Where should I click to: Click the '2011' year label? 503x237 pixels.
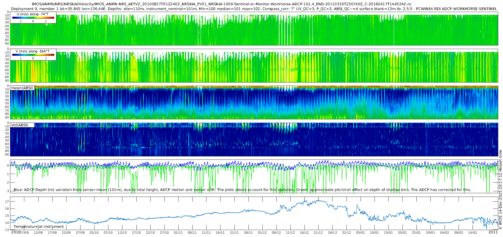(493, 232)
